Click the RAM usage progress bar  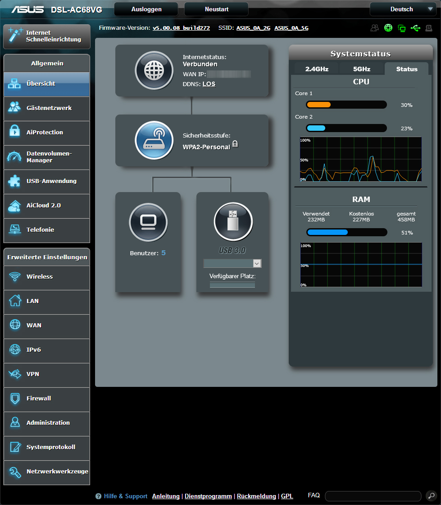click(346, 232)
